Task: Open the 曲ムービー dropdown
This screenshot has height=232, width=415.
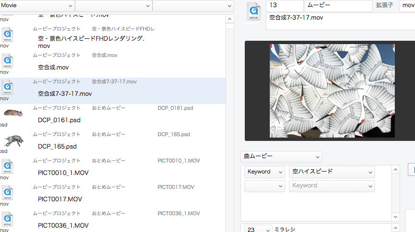Action: (281, 157)
